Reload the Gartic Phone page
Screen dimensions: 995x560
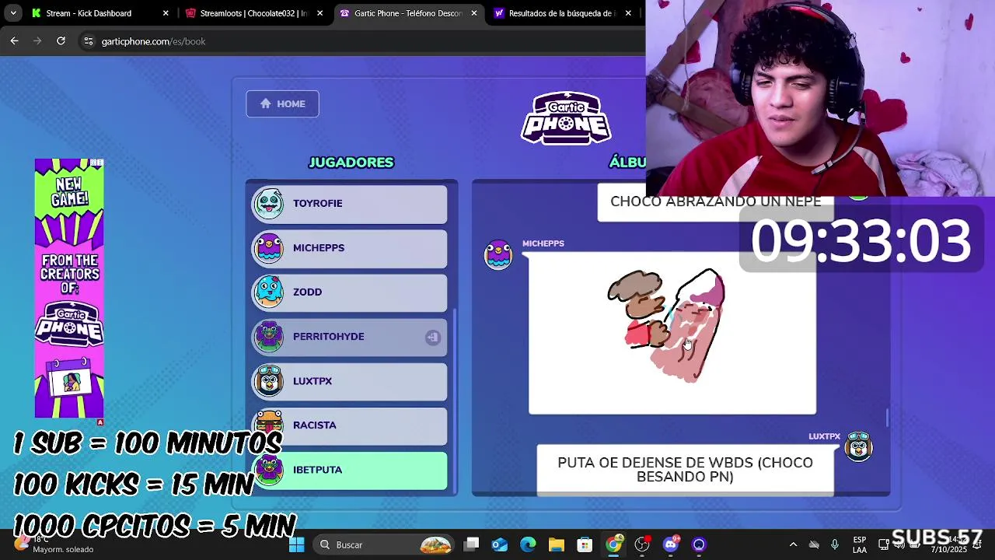click(61, 41)
